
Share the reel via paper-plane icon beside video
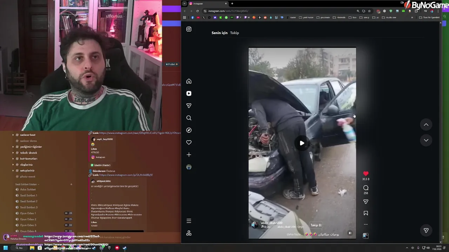(366, 202)
